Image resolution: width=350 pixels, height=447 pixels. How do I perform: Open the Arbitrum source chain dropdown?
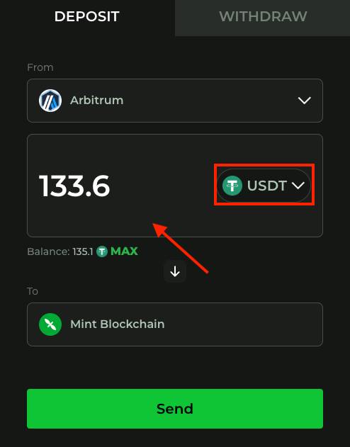pyautogui.click(x=175, y=101)
